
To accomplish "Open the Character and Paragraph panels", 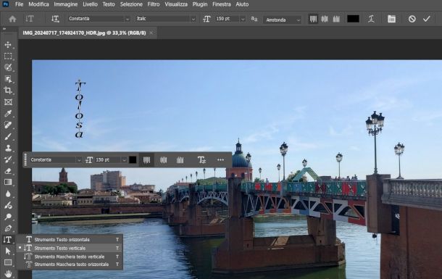I will click(391, 19).
